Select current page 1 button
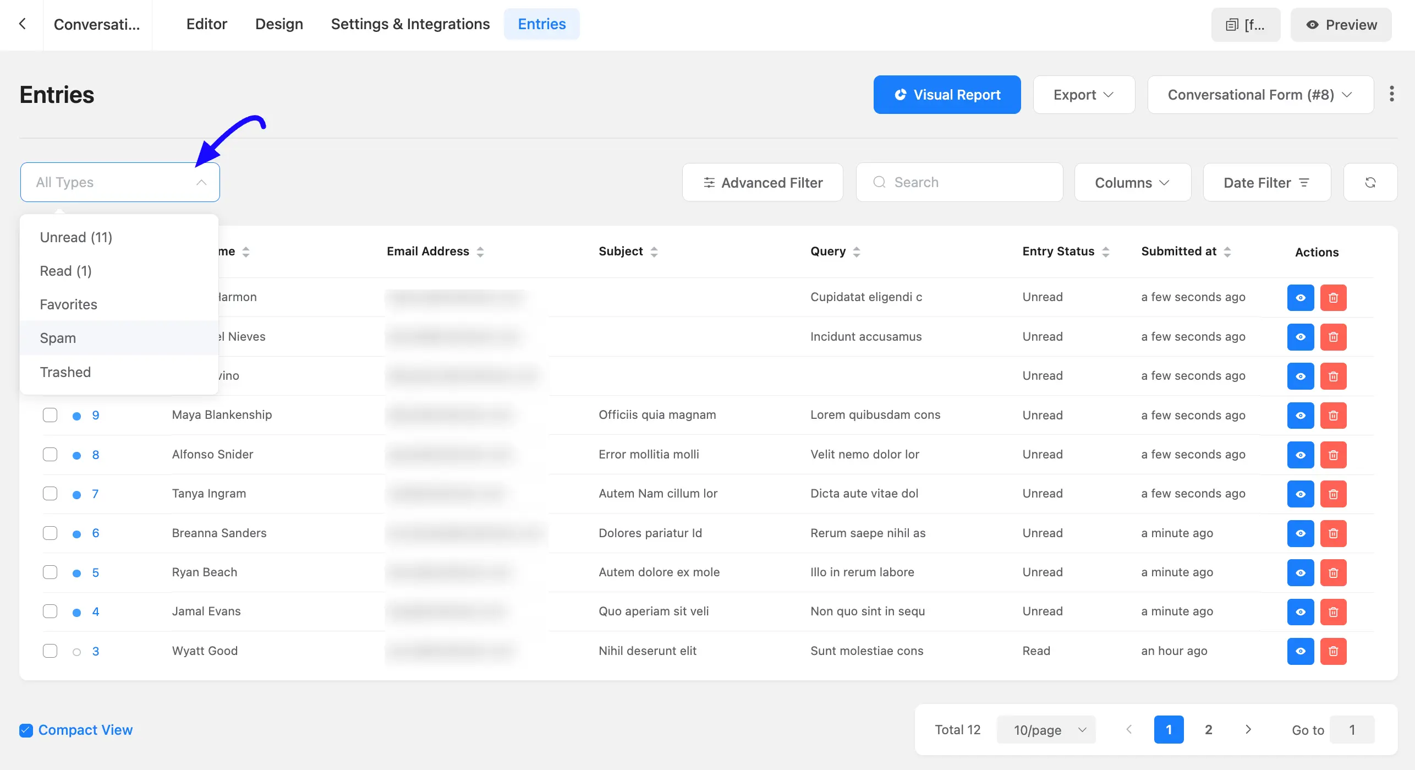1415x770 pixels. pos(1169,729)
